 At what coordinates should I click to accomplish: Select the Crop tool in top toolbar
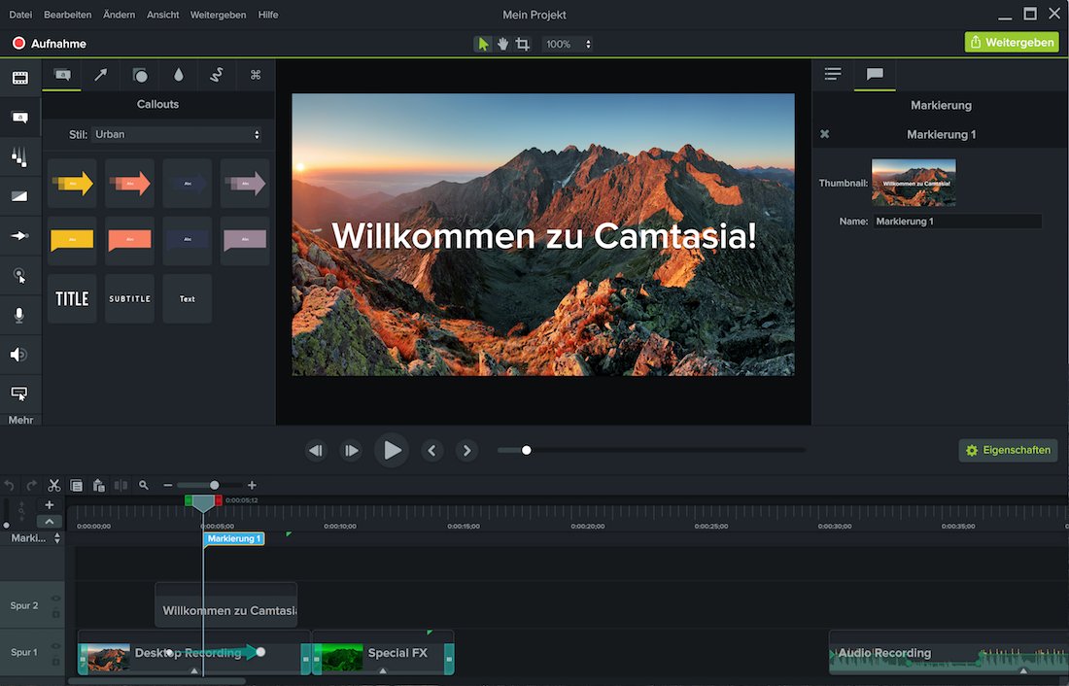[x=523, y=44]
